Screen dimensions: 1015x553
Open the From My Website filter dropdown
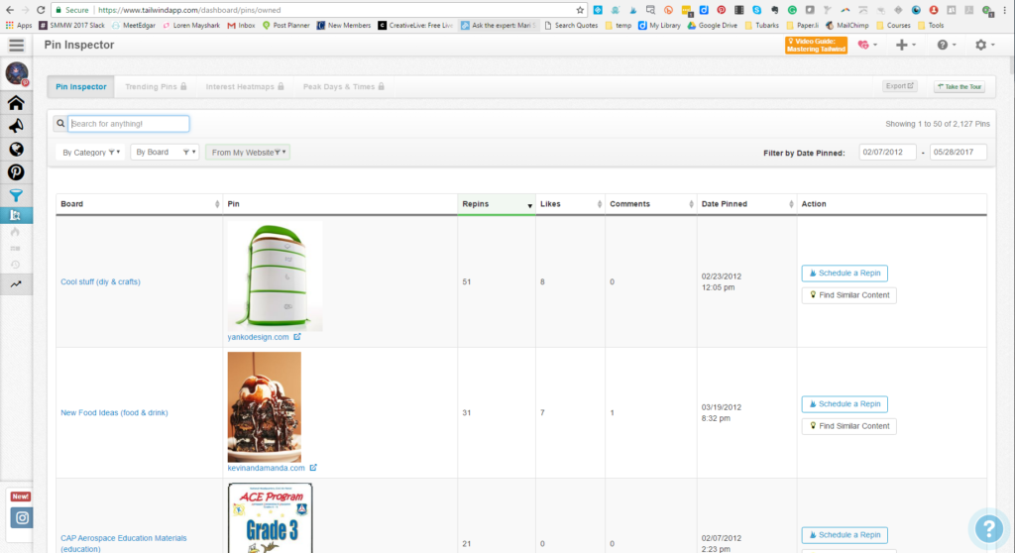248,153
